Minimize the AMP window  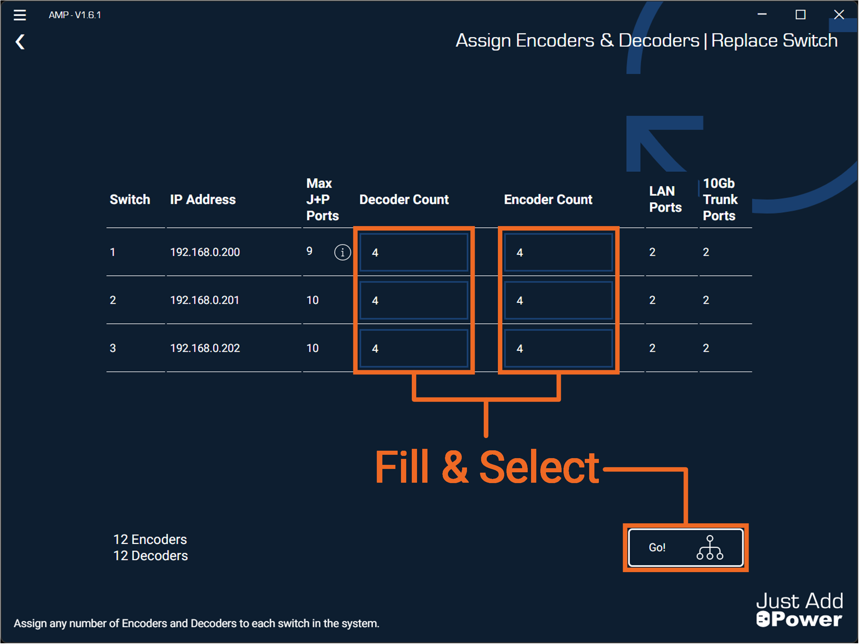tap(762, 15)
